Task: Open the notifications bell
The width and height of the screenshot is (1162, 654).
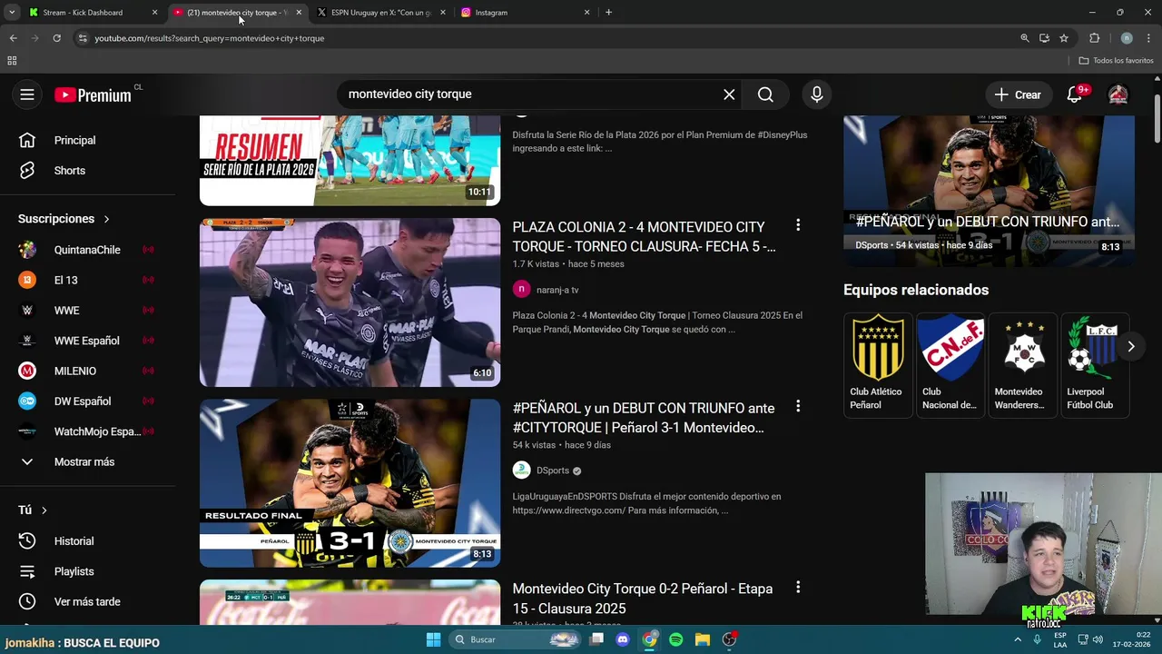Action: tap(1075, 94)
